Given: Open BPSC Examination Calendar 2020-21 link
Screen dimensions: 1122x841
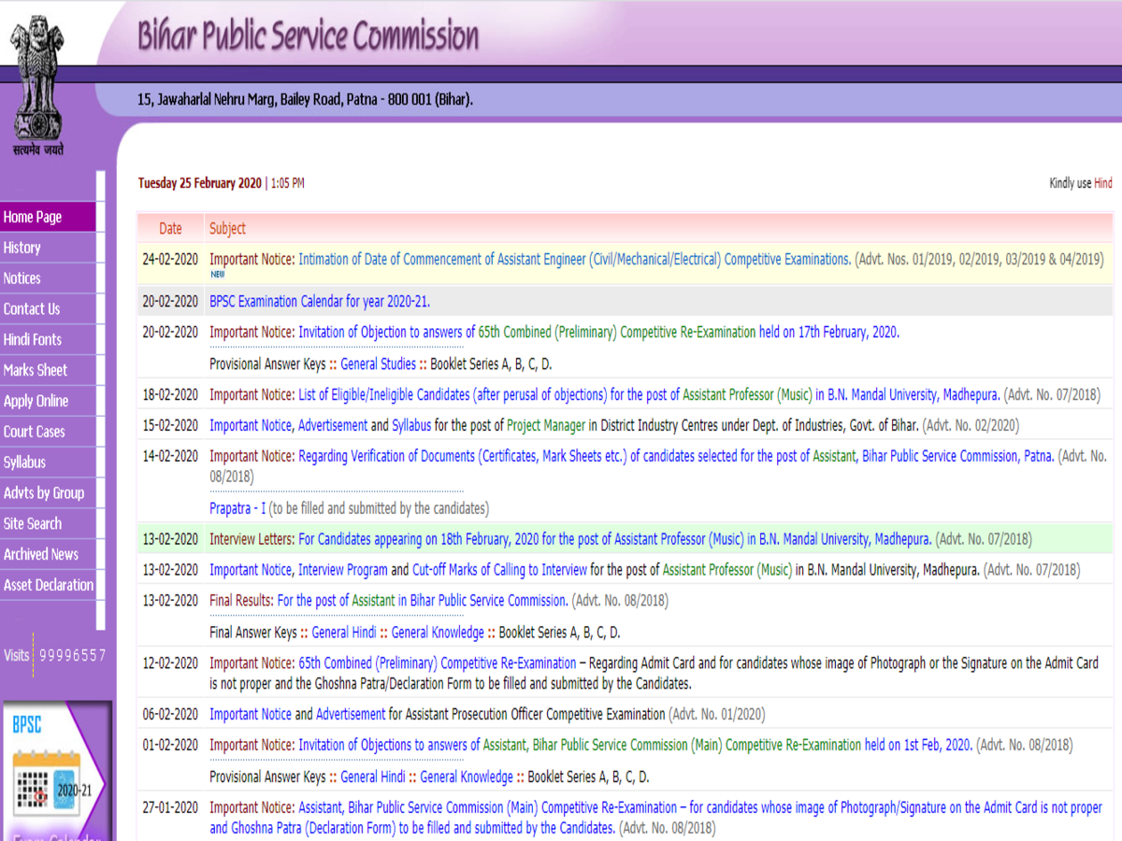Looking at the screenshot, I should click(x=319, y=301).
